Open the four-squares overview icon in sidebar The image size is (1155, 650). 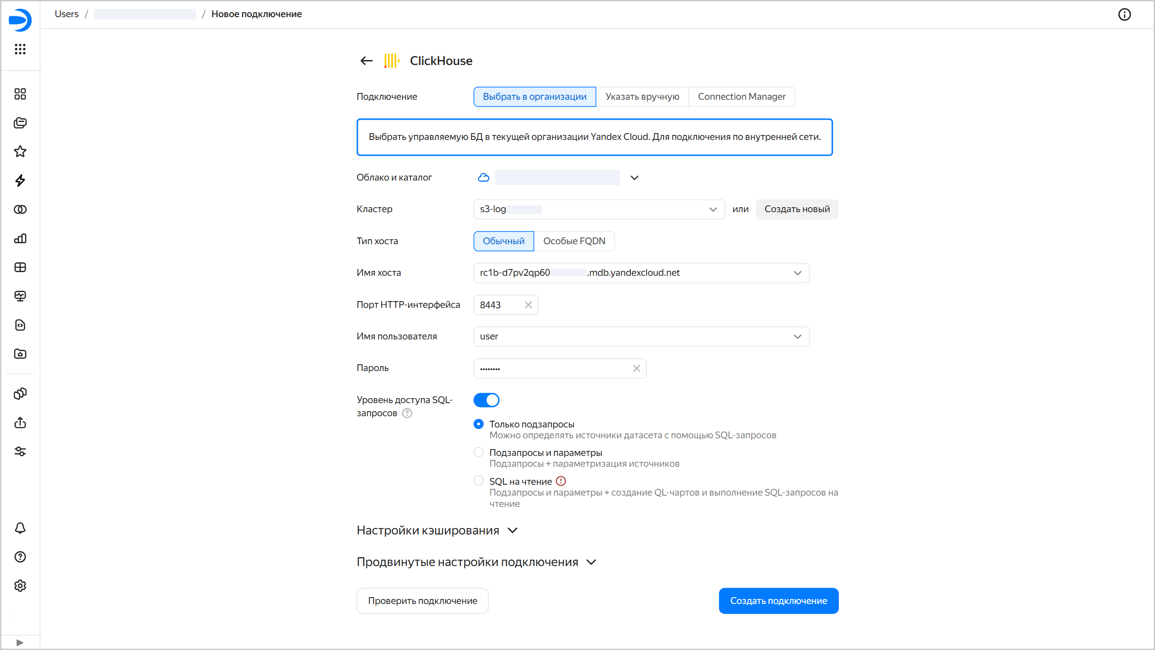pyautogui.click(x=20, y=94)
